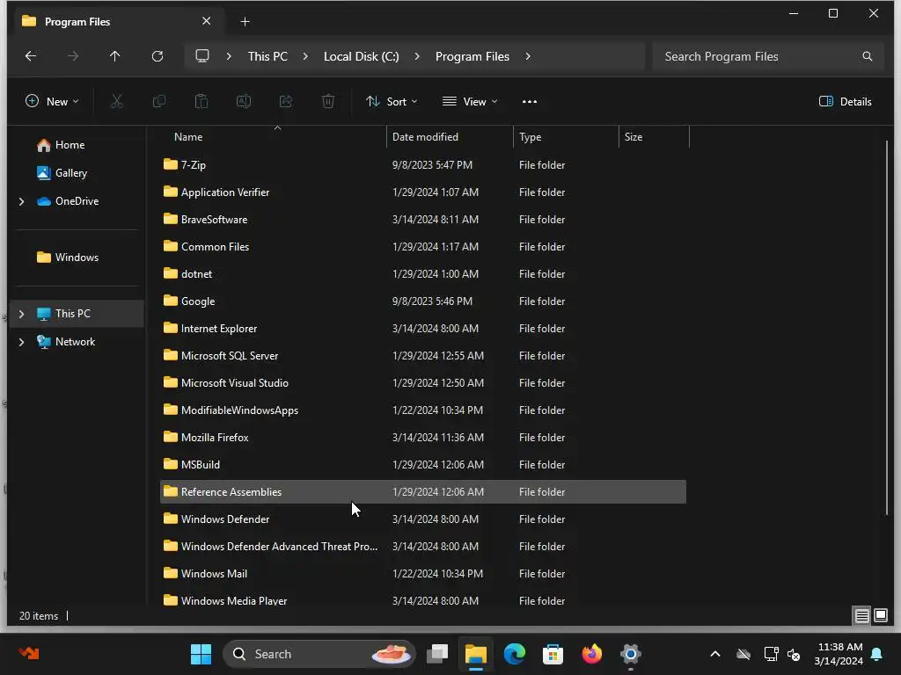Switch to details list view icon

(x=861, y=616)
